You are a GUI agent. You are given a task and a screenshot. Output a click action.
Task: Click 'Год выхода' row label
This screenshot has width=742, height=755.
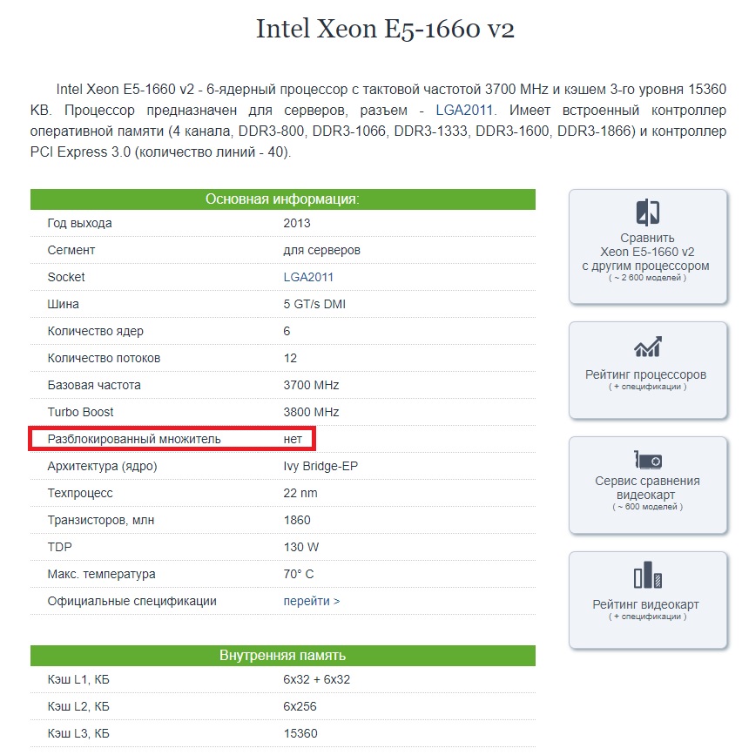(x=79, y=224)
